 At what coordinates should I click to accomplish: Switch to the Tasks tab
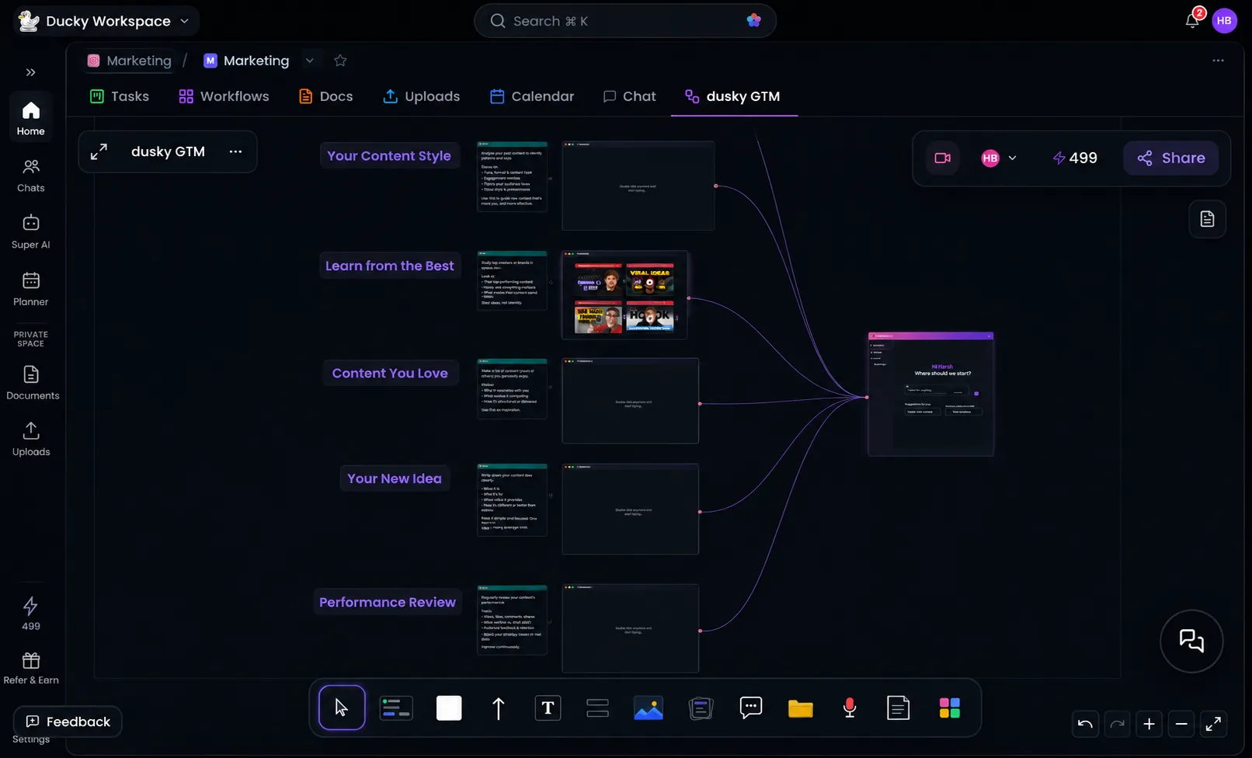coord(119,96)
